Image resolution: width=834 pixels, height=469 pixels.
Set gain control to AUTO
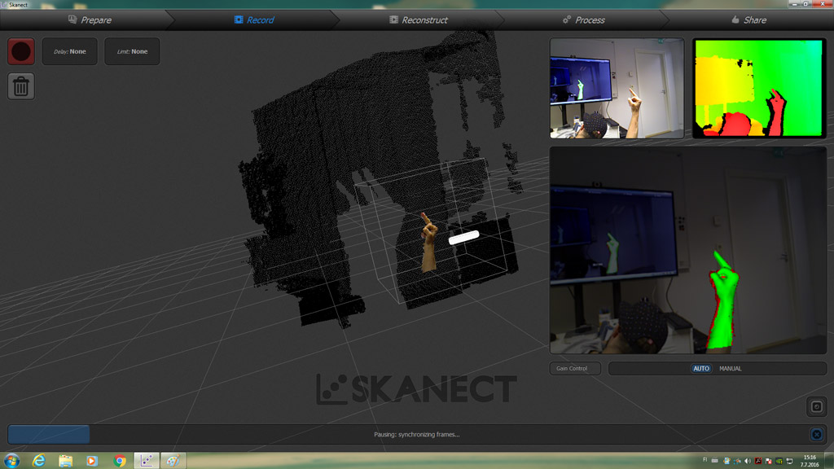pyautogui.click(x=701, y=369)
